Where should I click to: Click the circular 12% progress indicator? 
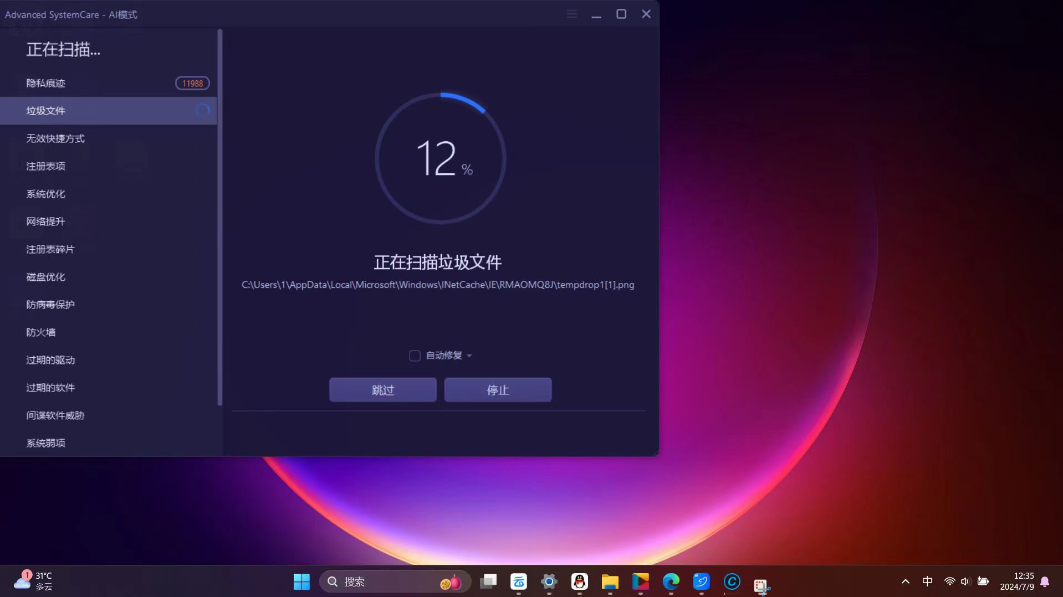point(441,159)
